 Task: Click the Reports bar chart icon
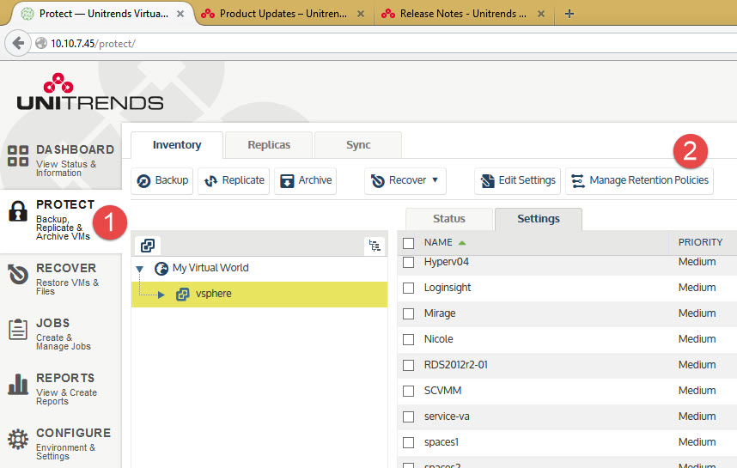coord(18,384)
